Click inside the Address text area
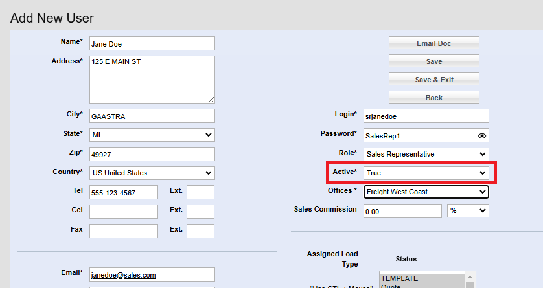Screen dimensions: 543x288 [x=152, y=79]
